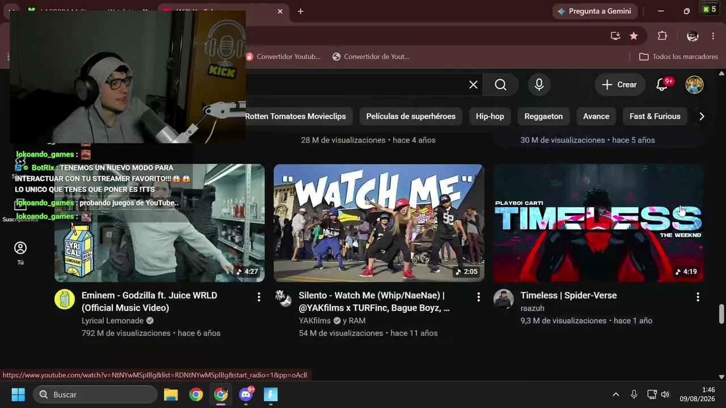Open the Chrome extensions puzzle icon

coord(662,36)
